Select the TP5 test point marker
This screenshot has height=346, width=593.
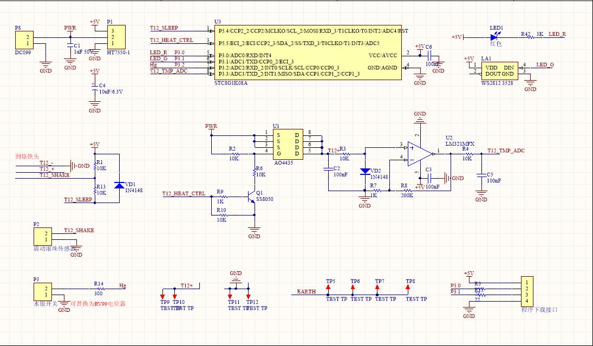point(329,288)
